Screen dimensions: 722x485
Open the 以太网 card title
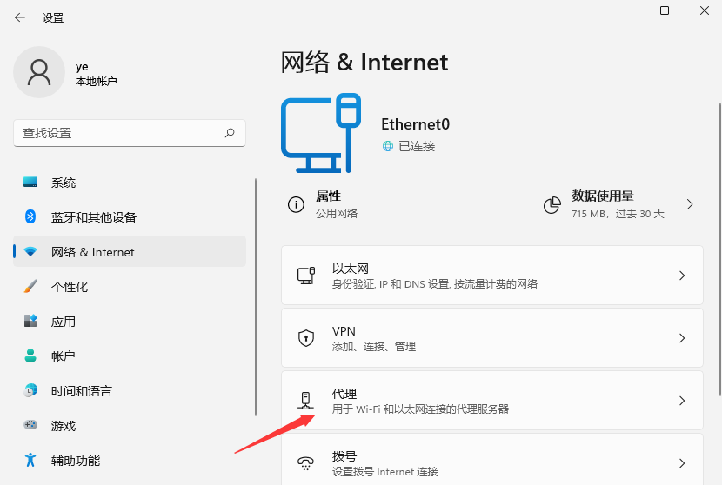[350, 269]
